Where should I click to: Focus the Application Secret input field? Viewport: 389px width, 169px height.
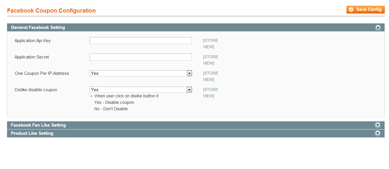141,57
